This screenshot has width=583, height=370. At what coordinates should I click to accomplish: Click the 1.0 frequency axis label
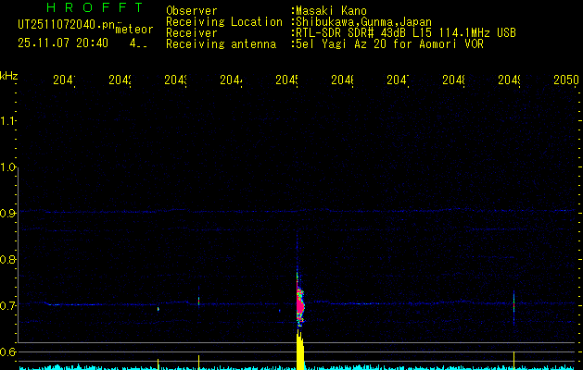click(x=9, y=166)
